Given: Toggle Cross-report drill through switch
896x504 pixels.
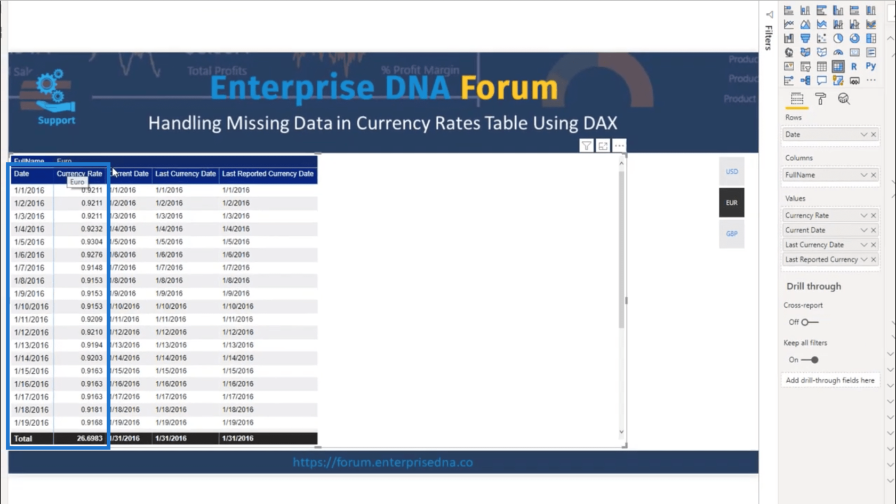Looking at the screenshot, I should point(810,322).
